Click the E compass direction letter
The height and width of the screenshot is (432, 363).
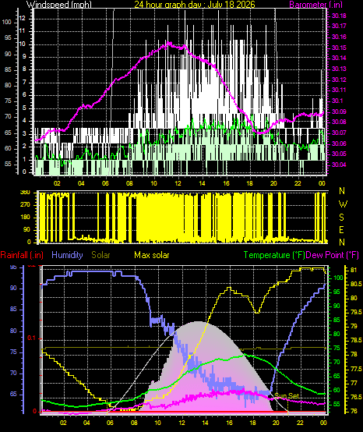(x=341, y=230)
